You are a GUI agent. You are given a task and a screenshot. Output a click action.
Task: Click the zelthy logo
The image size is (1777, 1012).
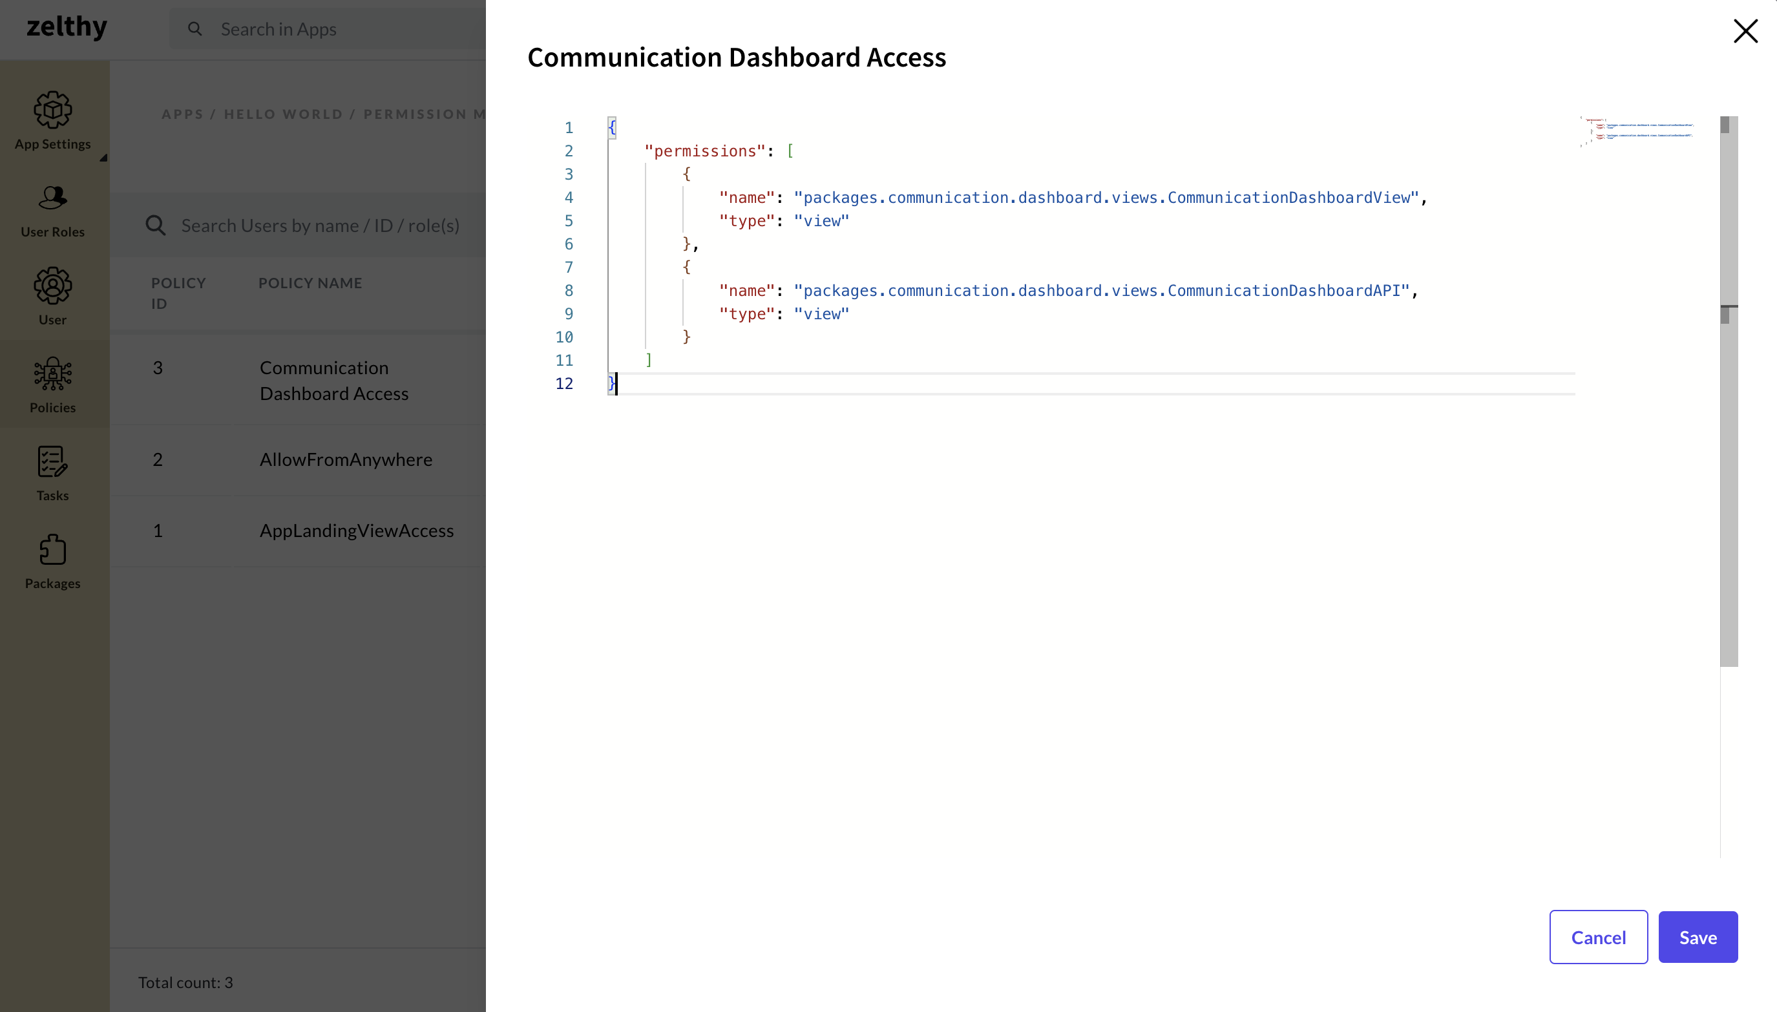pos(67,26)
